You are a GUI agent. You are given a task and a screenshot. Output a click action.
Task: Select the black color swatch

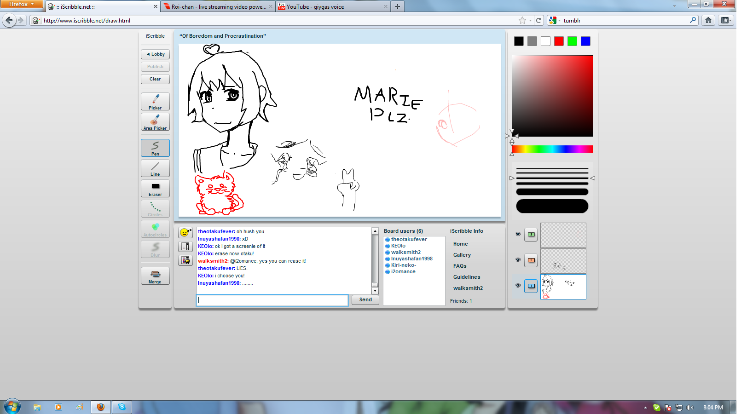coord(519,41)
